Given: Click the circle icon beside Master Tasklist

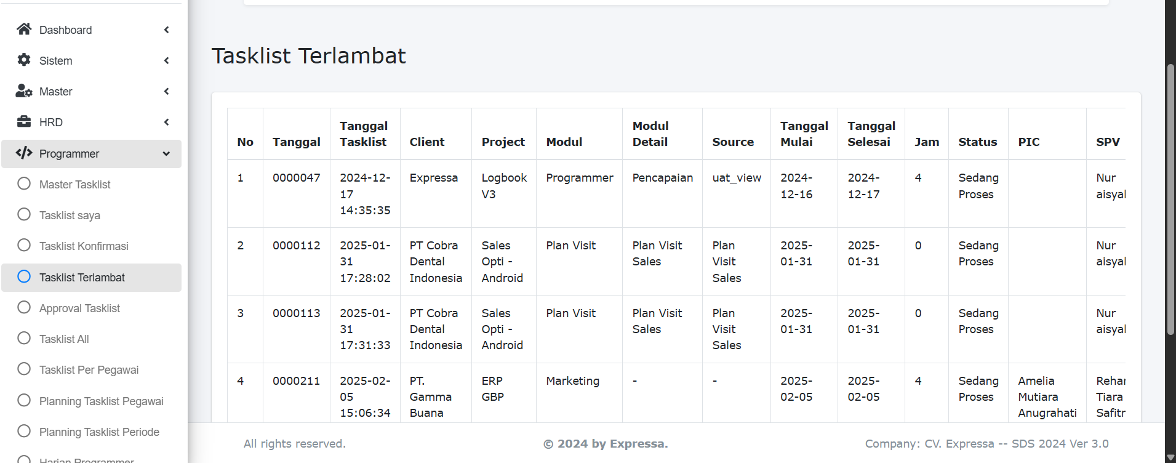Looking at the screenshot, I should tap(24, 183).
